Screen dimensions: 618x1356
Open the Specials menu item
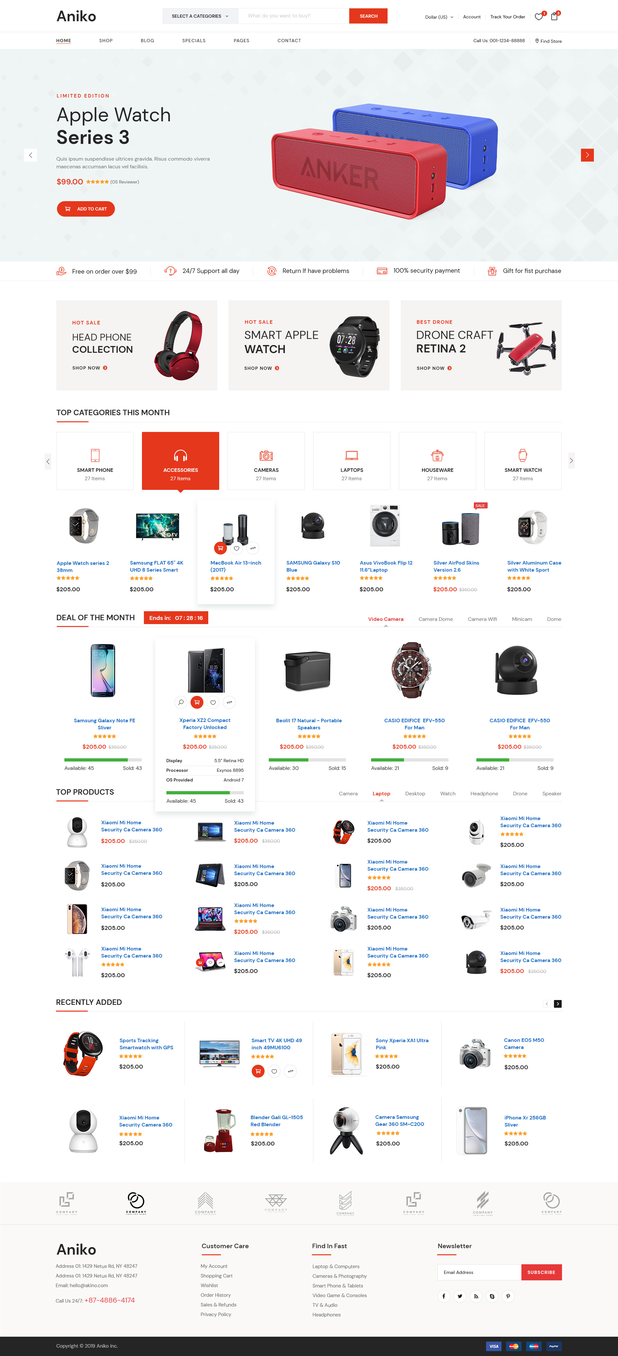point(194,41)
